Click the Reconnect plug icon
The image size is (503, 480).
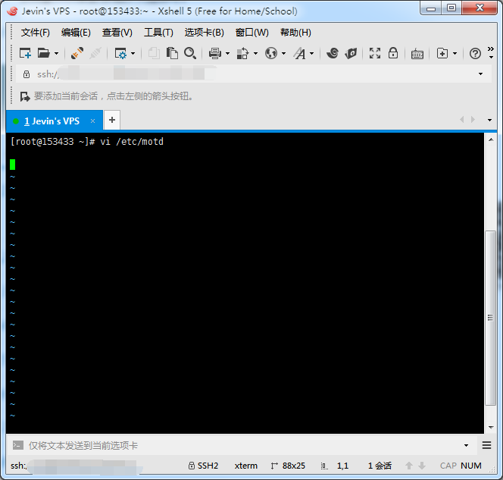(x=77, y=53)
